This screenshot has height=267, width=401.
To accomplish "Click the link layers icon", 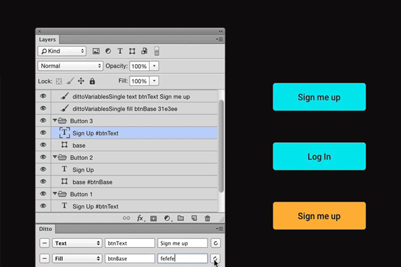I will coord(126,218).
